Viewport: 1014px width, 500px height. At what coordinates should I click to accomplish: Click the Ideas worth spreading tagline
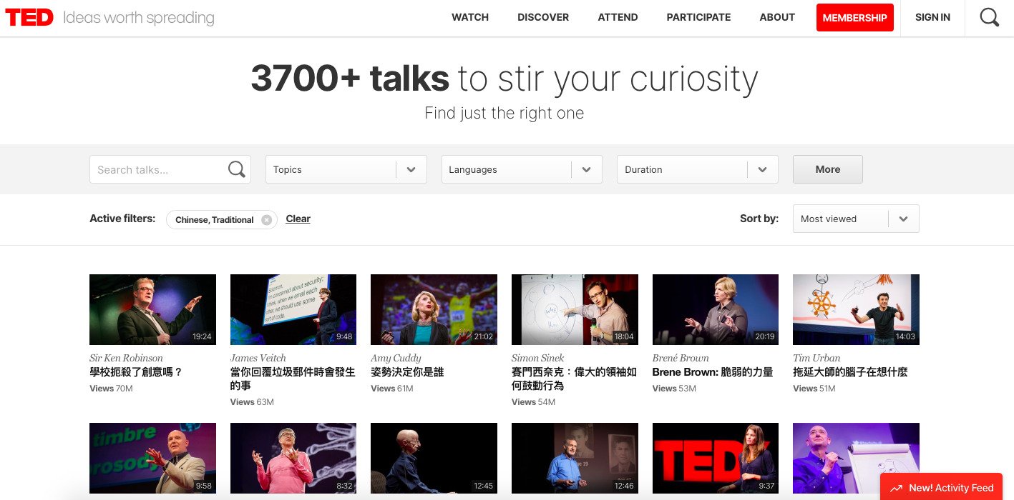(139, 18)
